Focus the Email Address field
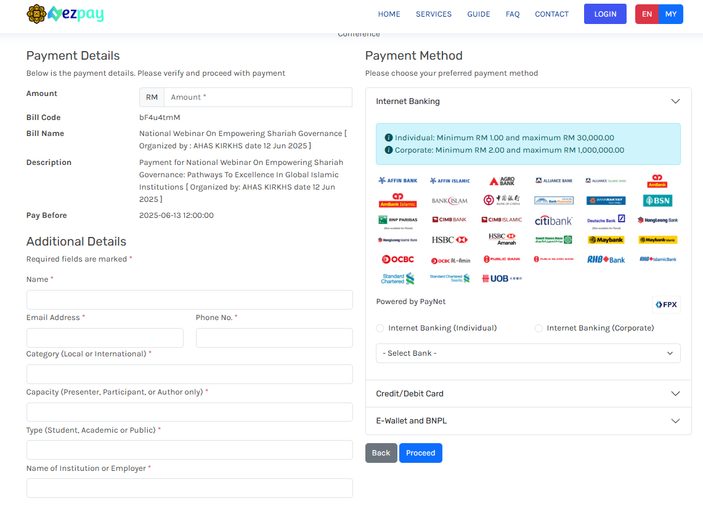 coord(105,338)
